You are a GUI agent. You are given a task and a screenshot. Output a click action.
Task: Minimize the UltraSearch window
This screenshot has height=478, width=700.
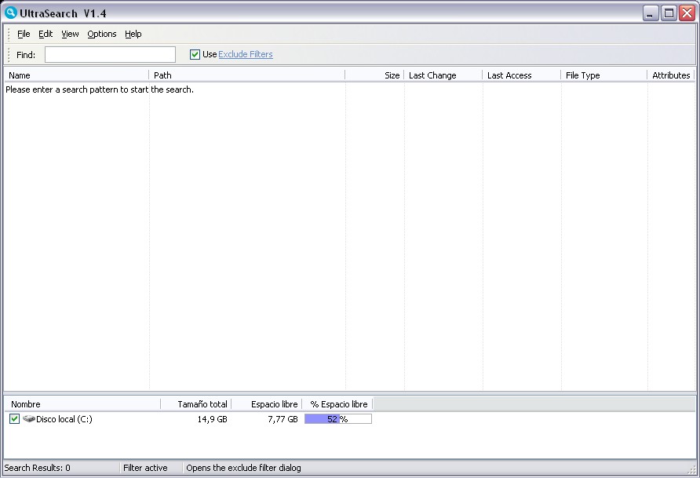pyautogui.click(x=651, y=13)
